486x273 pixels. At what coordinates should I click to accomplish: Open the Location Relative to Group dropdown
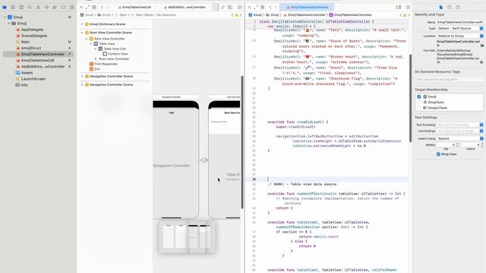[460, 36]
